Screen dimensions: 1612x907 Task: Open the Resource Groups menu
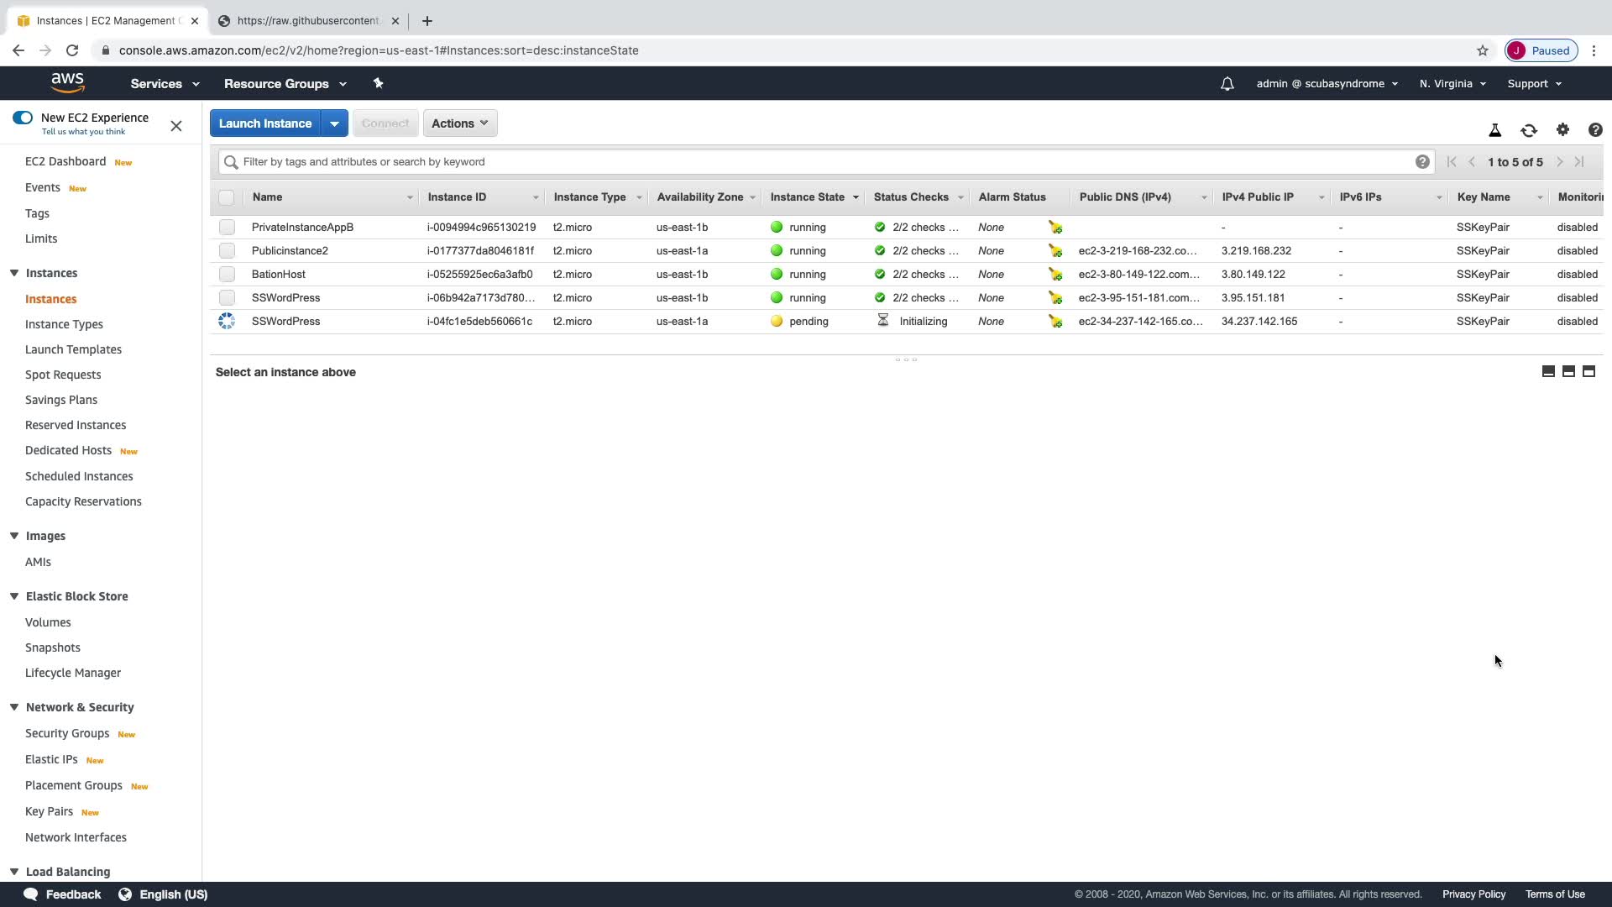285,84
